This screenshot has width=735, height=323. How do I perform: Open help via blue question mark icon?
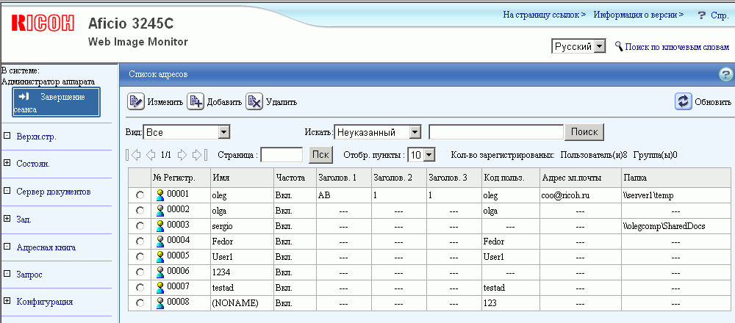[x=726, y=74]
